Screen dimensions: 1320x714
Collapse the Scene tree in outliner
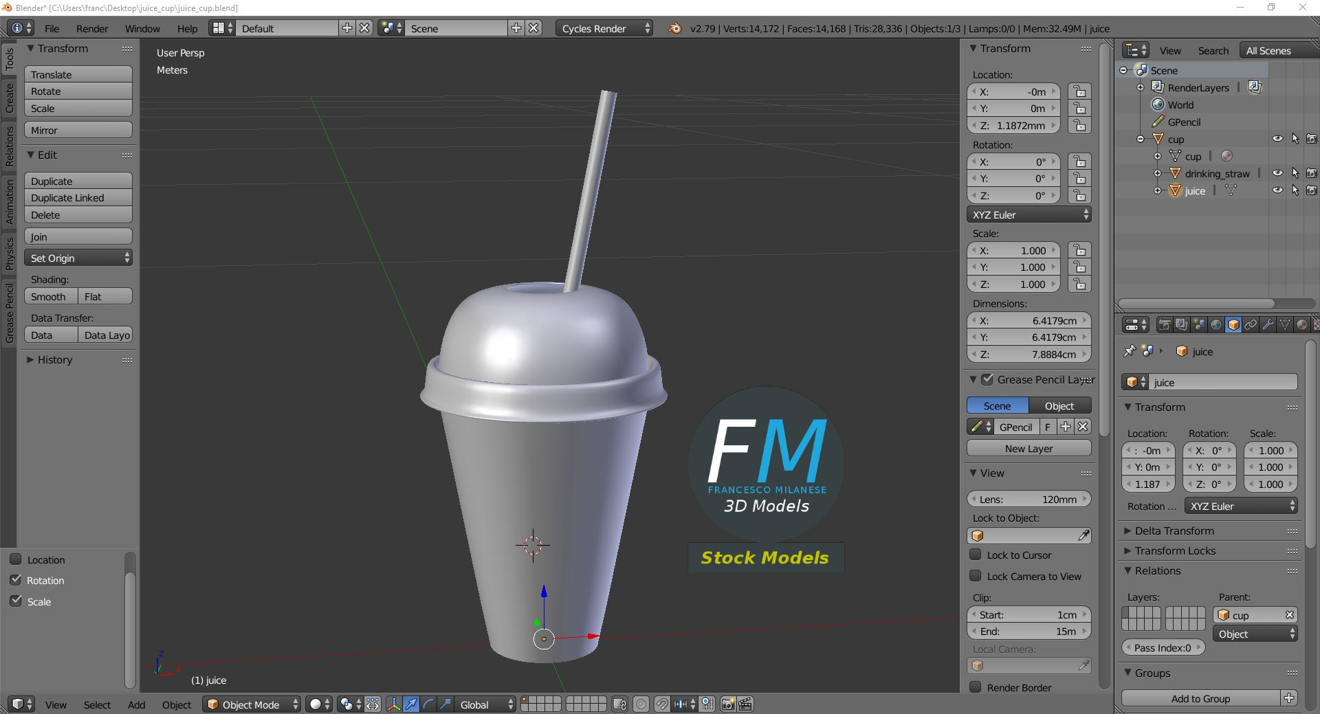click(1123, 70)
